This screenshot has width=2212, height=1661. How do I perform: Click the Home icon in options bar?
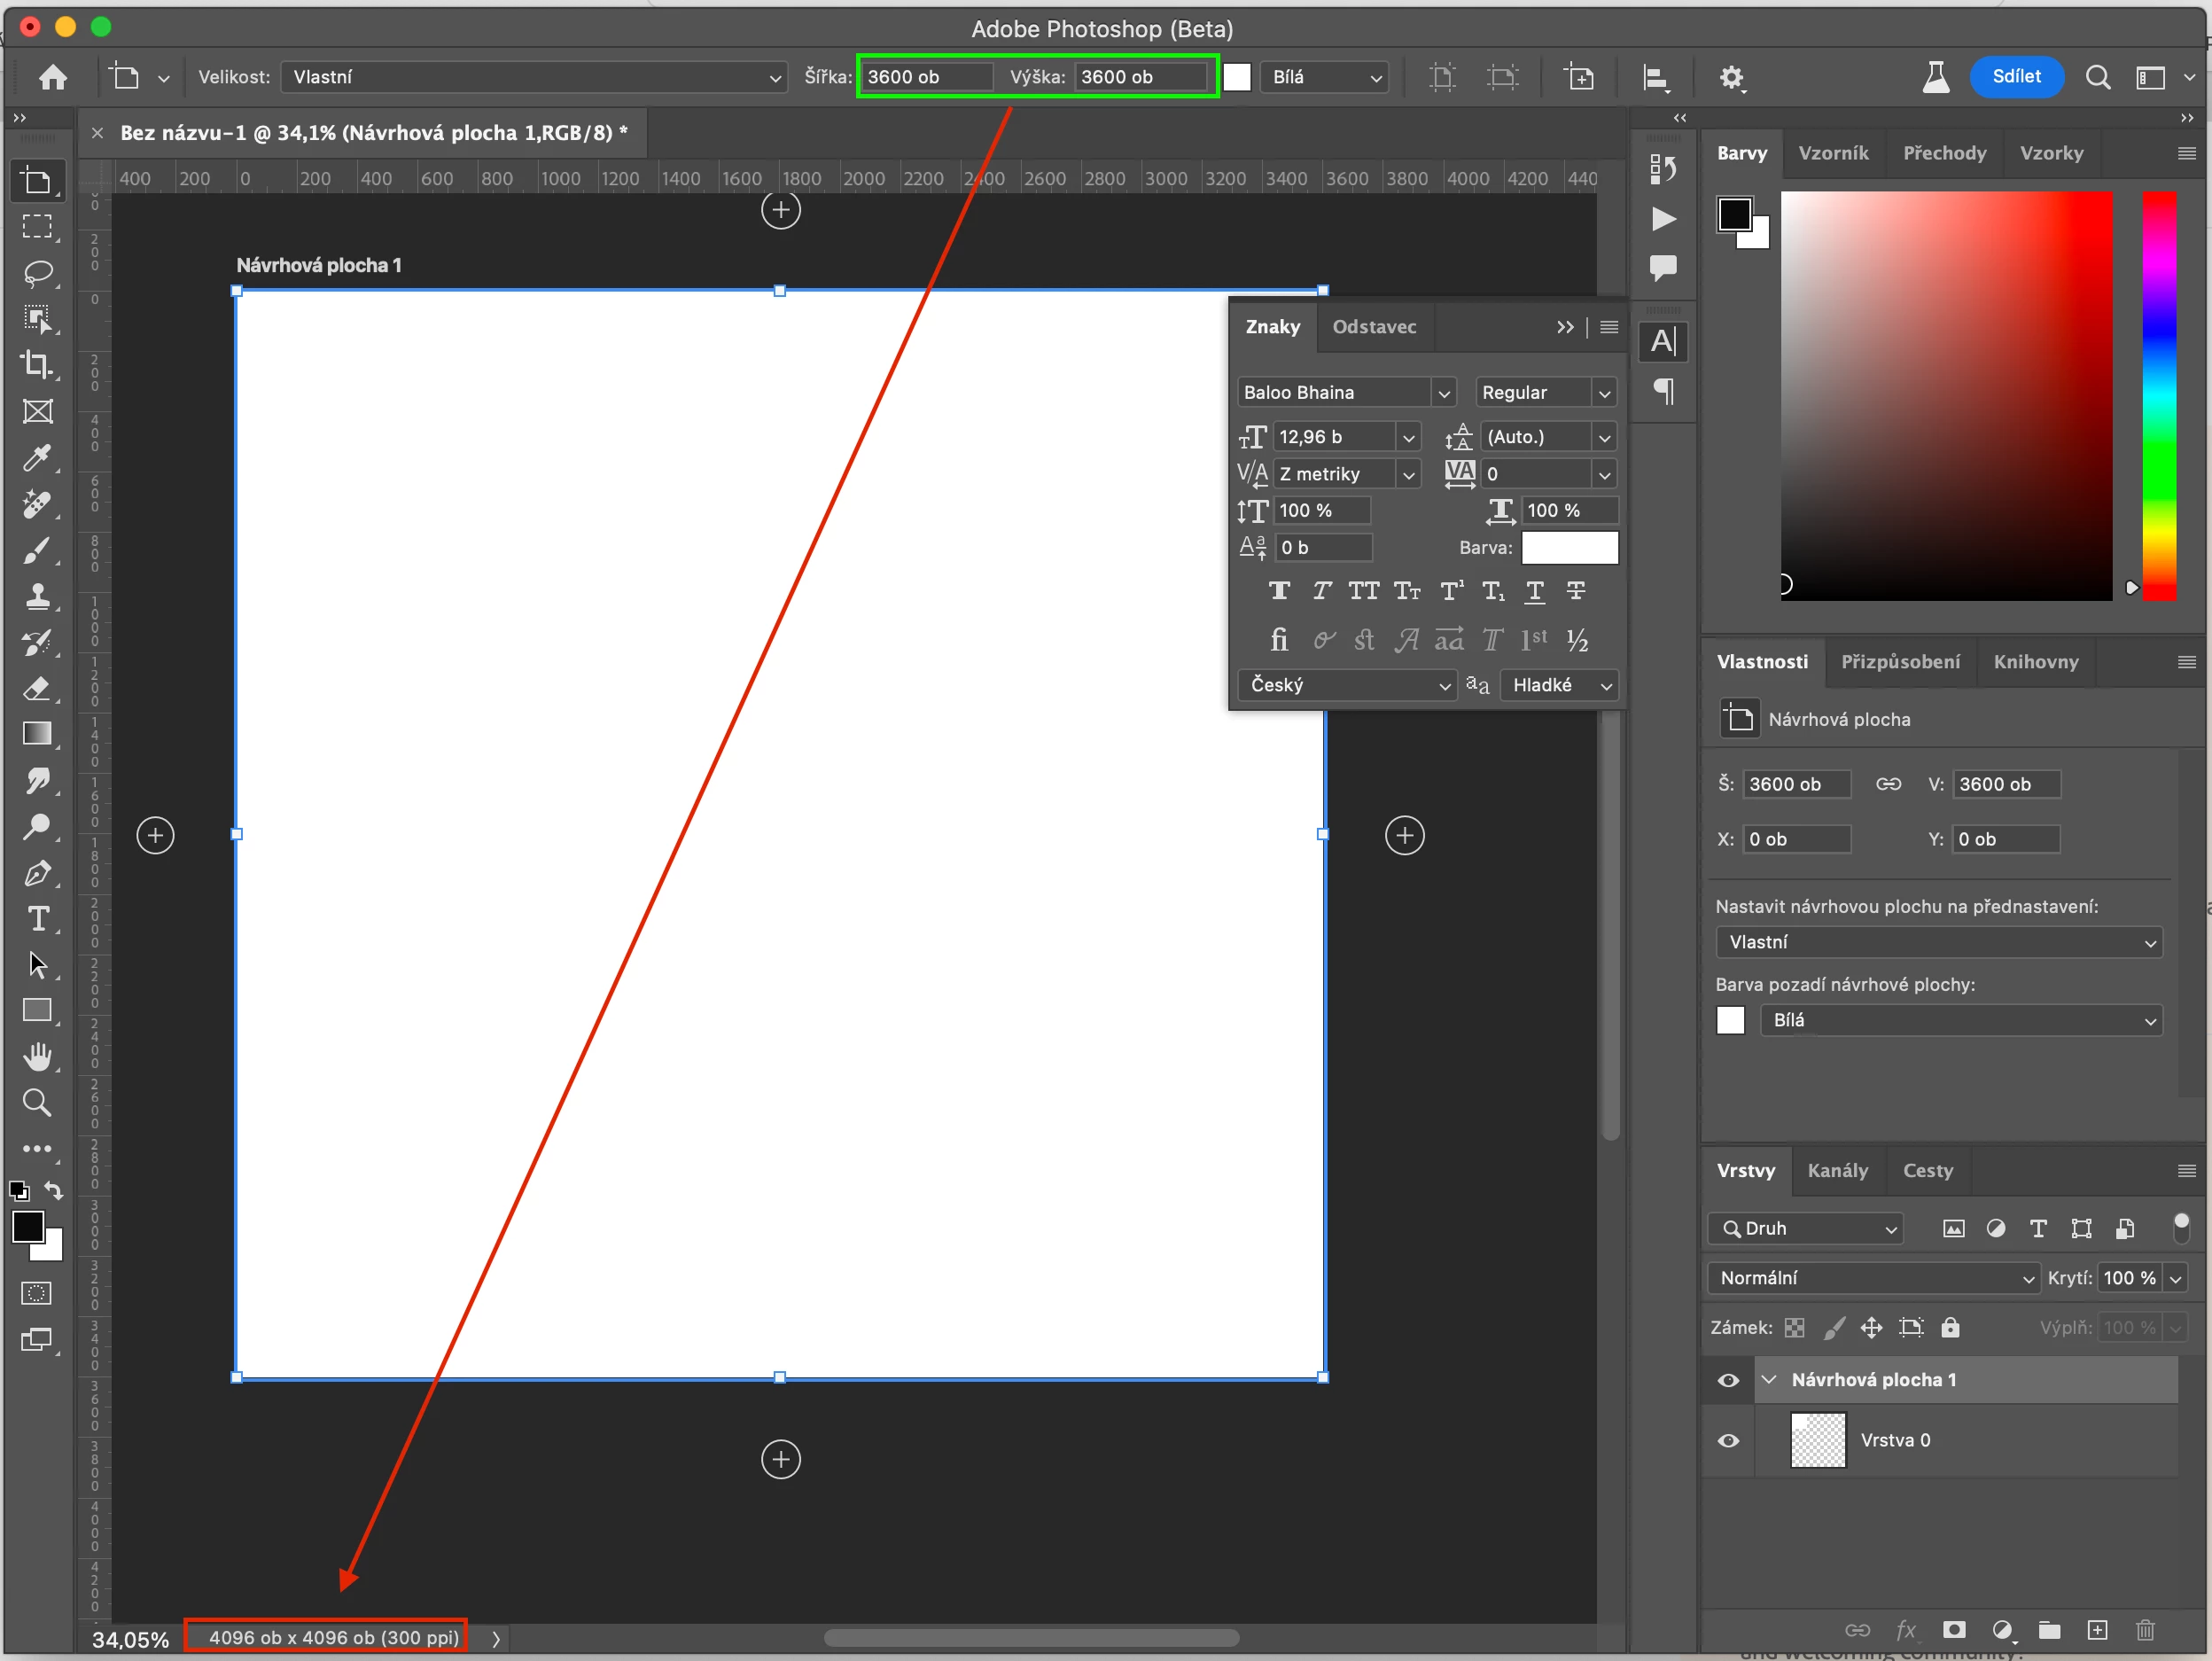pos(52,77)
